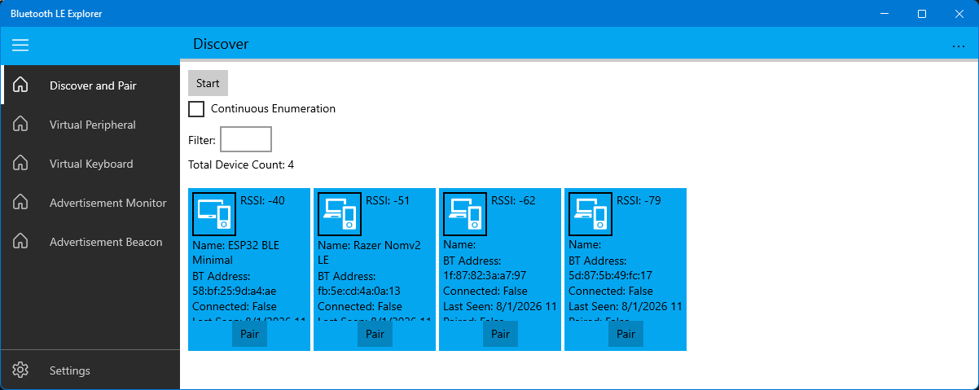Maximize the Bluetooth LE Explorer window
The width and height of the screenshot is (979, 390).
(922, 14)
